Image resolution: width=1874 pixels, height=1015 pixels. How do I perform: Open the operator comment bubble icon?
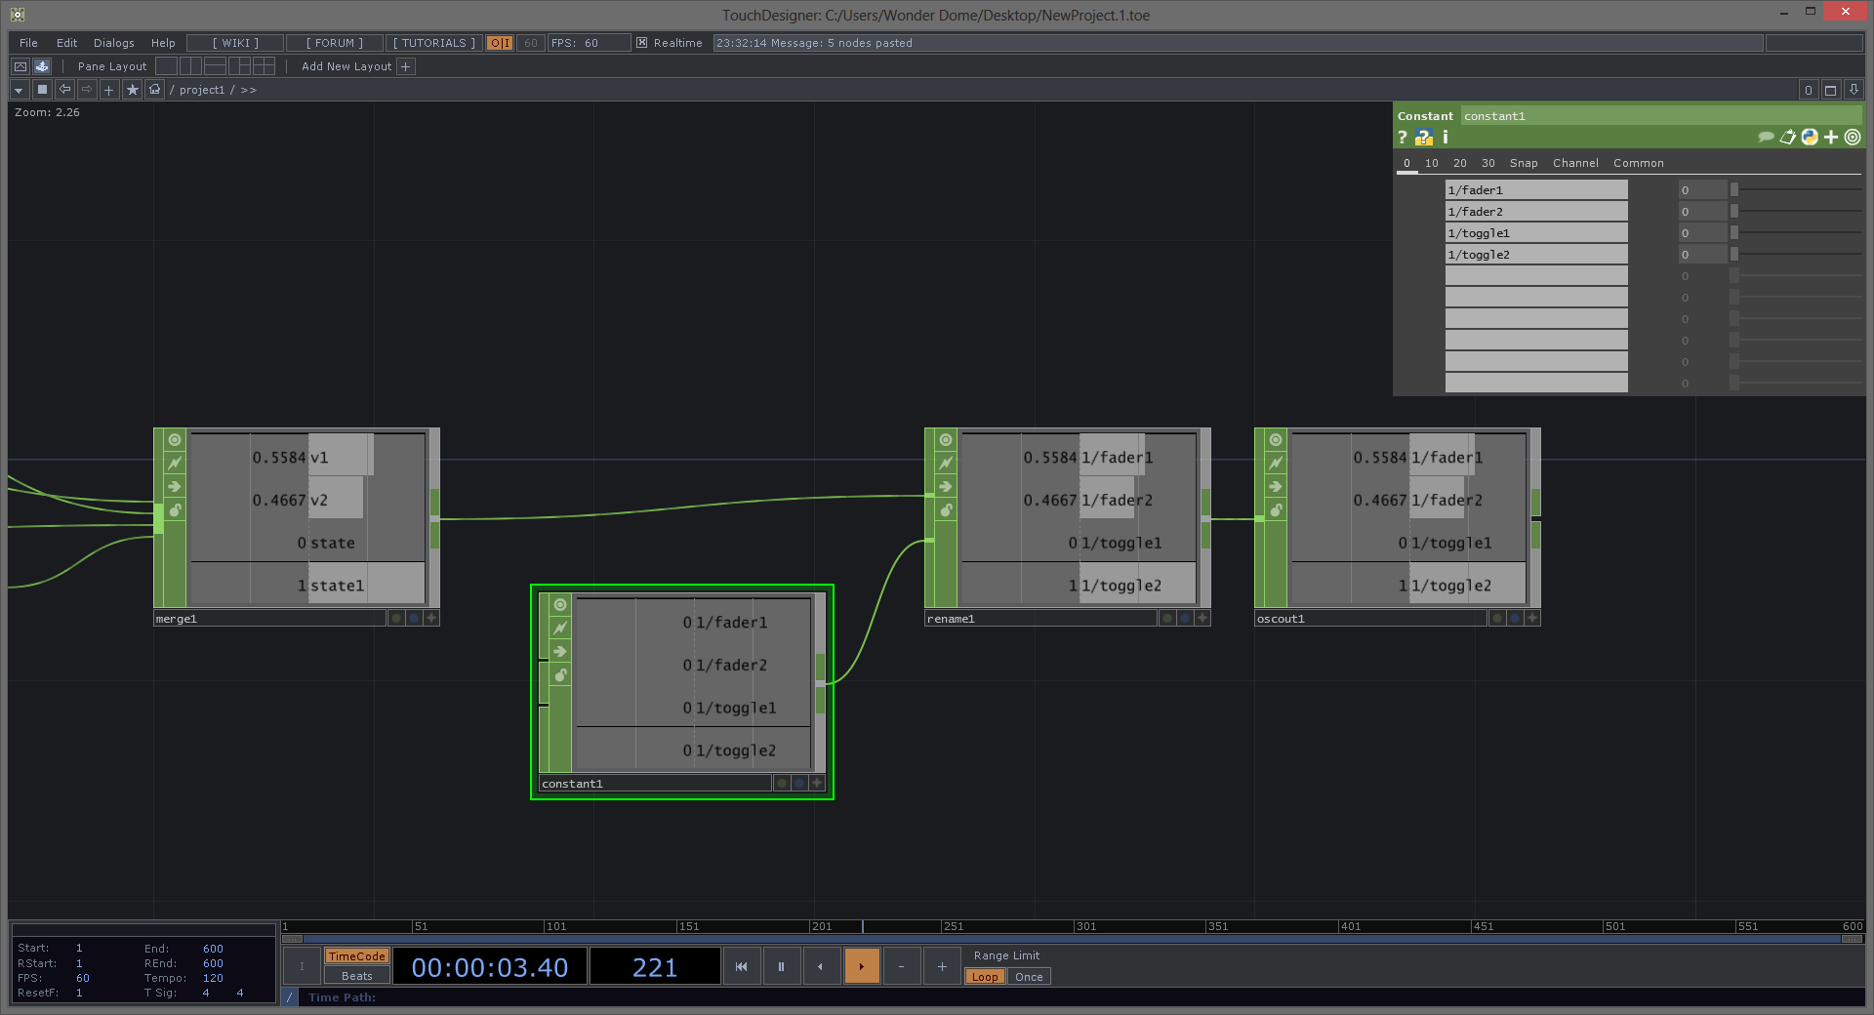point(1765,138)
